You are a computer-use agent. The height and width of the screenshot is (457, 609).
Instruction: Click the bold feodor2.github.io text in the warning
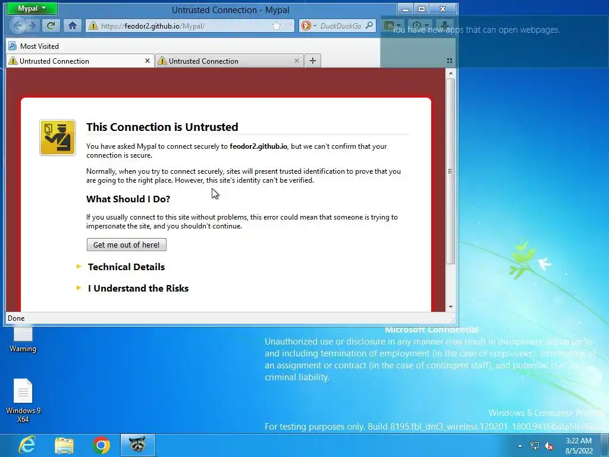click(258, 146)
